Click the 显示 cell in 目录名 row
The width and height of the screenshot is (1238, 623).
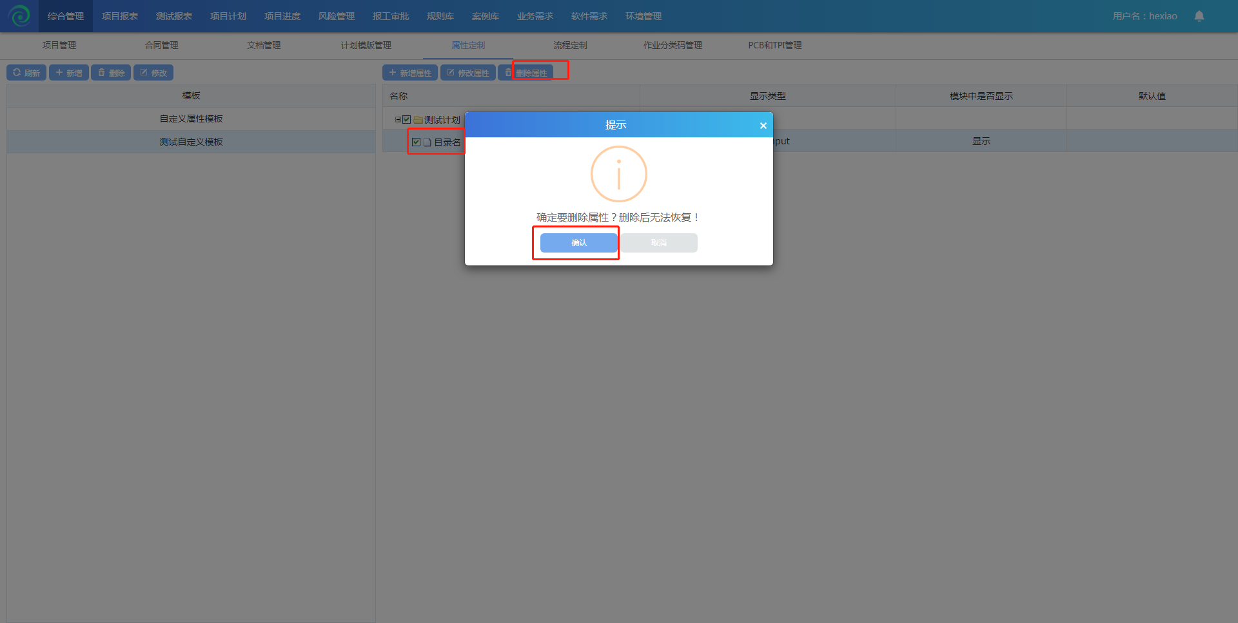coord(981,141)
